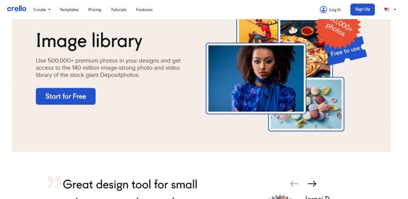Click the woman in blue photo

(256, 79)
